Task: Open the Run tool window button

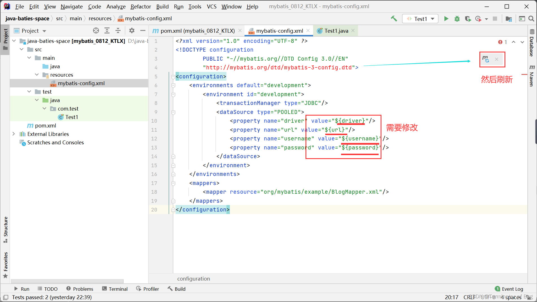Action: (x=22, y=289)
